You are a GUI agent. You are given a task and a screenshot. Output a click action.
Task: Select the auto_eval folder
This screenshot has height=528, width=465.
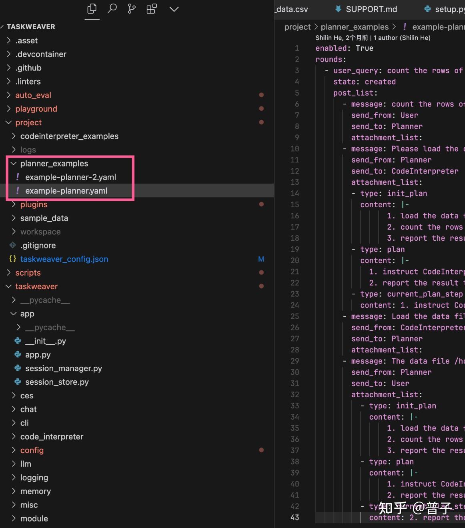click(x=33, y=95)
